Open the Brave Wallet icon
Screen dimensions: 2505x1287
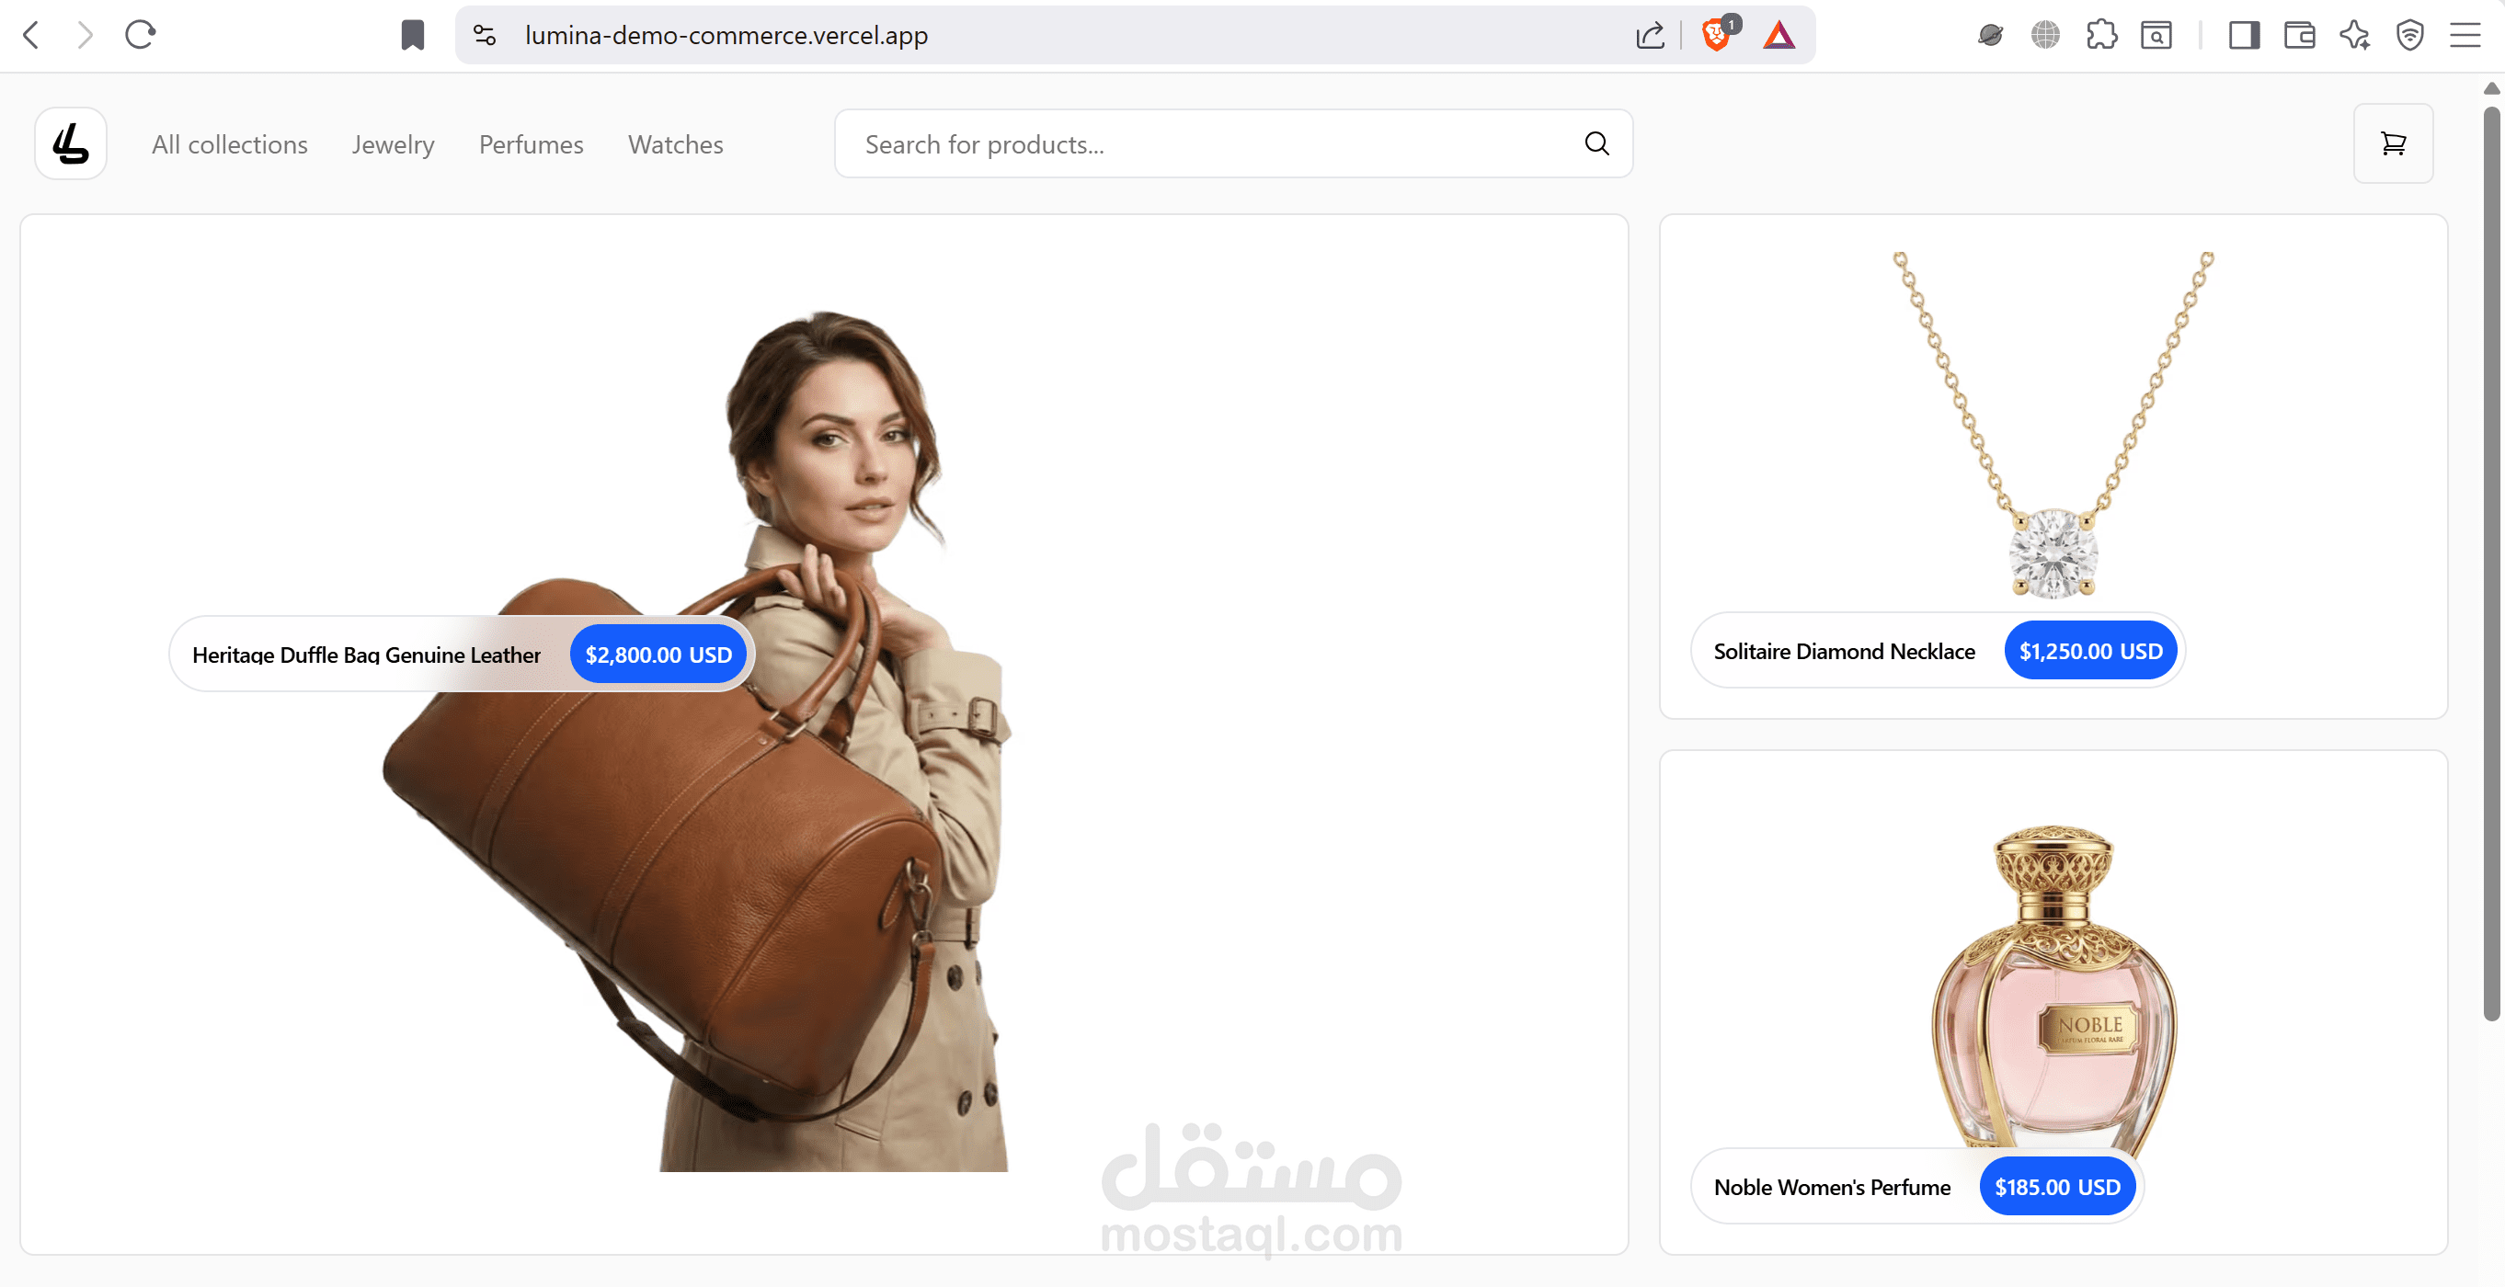point(2299,35)
